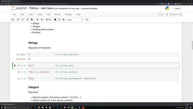Image resolution: width=193 pixels, height=109 pixels.
Task: Open the download item chevron menu
Action: [x=16, y=104]
